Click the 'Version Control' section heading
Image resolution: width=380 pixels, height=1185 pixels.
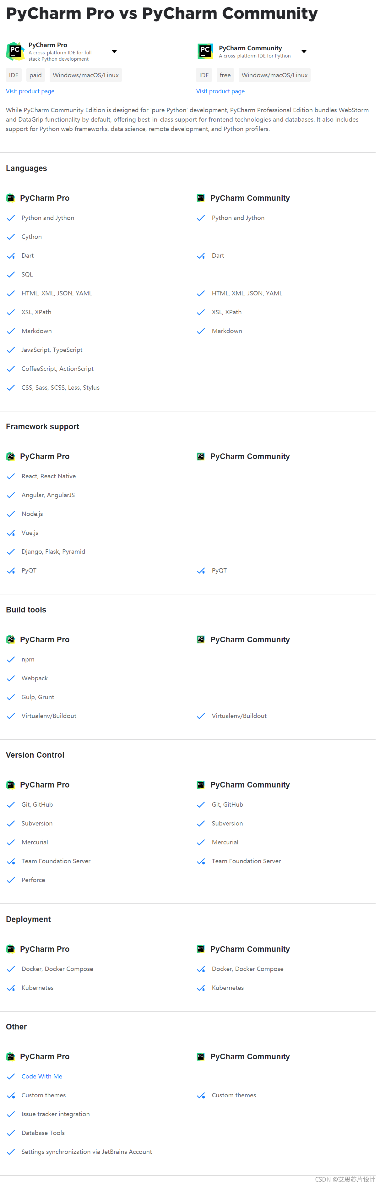[35, 755]
